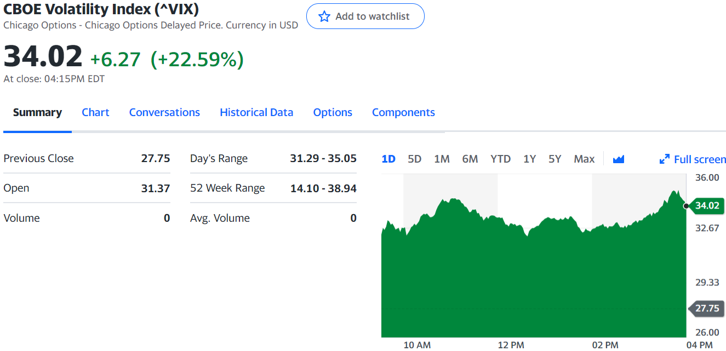This screenshot has width=726, height=351.
Task: Click the previous close 27.75 chart marker
Action: click(707, 308)
